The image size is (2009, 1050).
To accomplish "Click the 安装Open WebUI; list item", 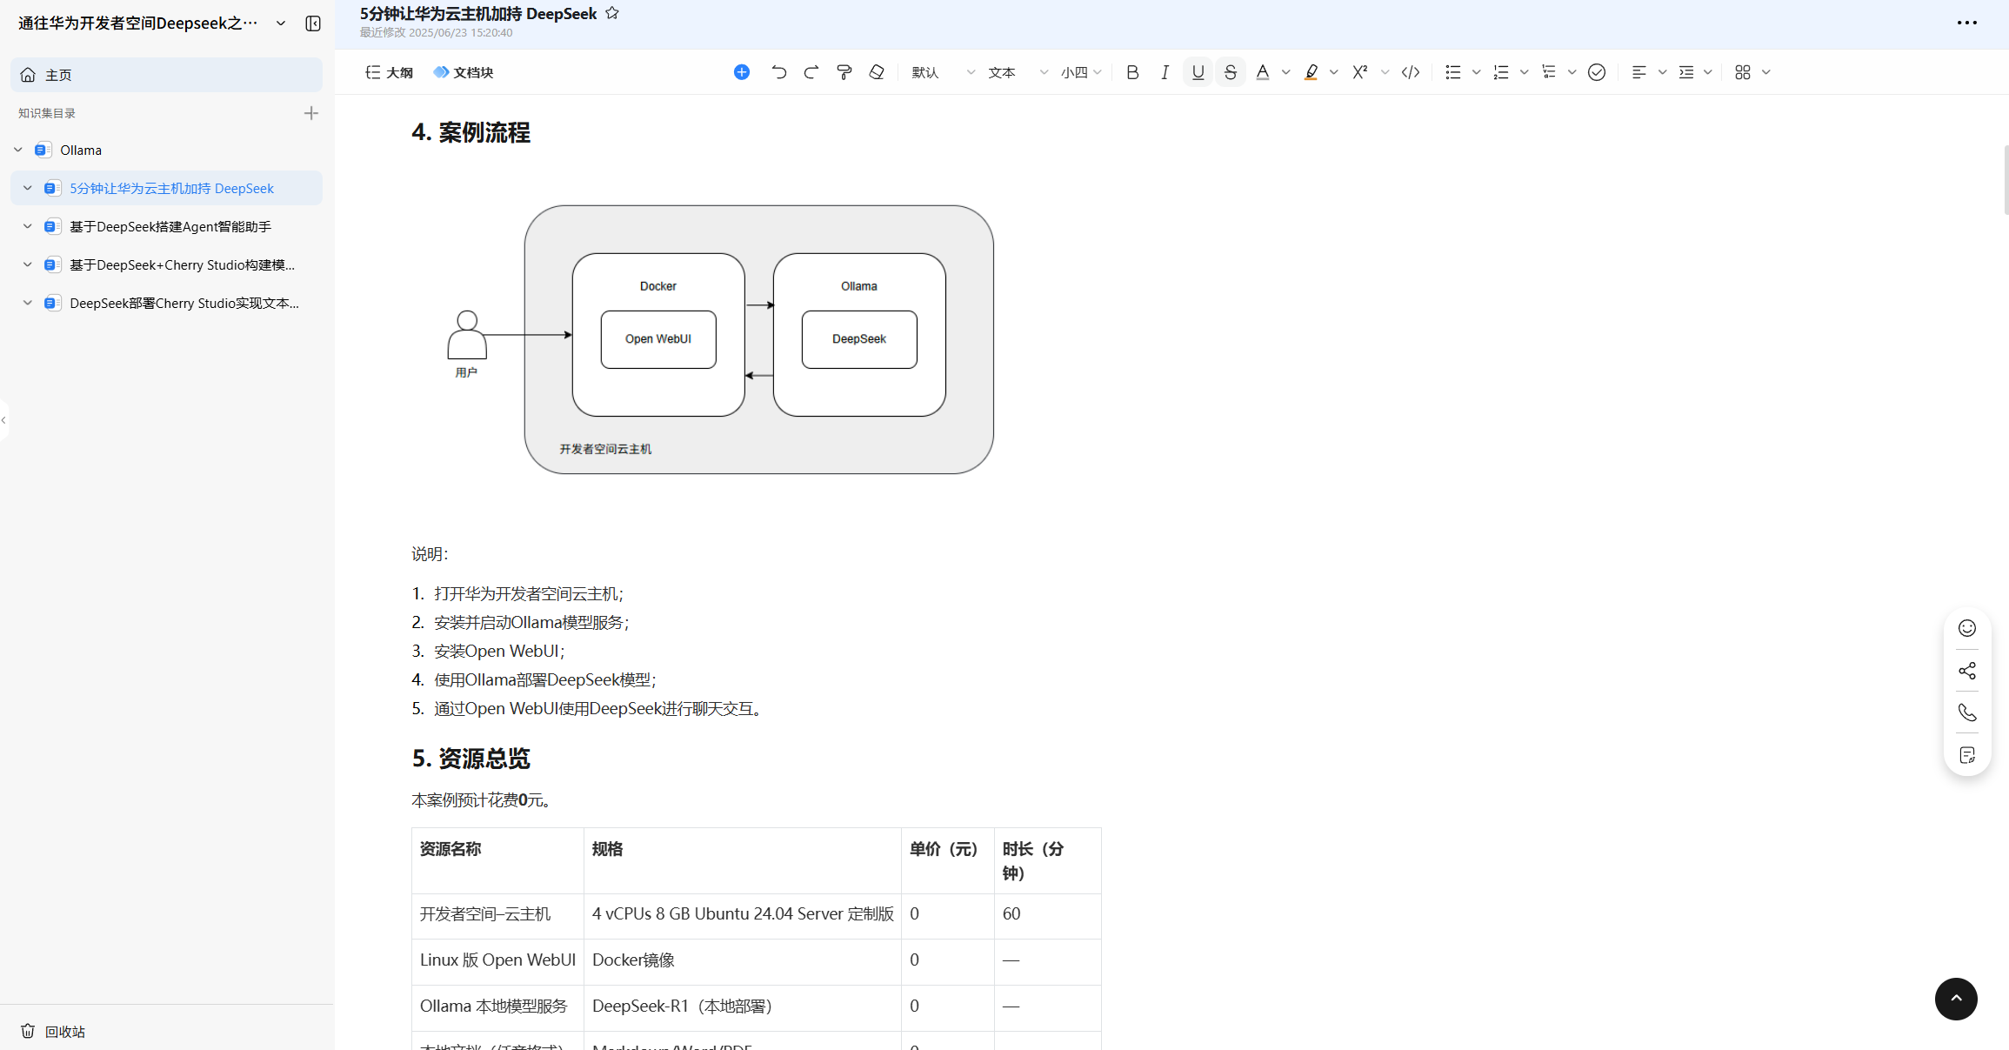I will coord(499,651).
